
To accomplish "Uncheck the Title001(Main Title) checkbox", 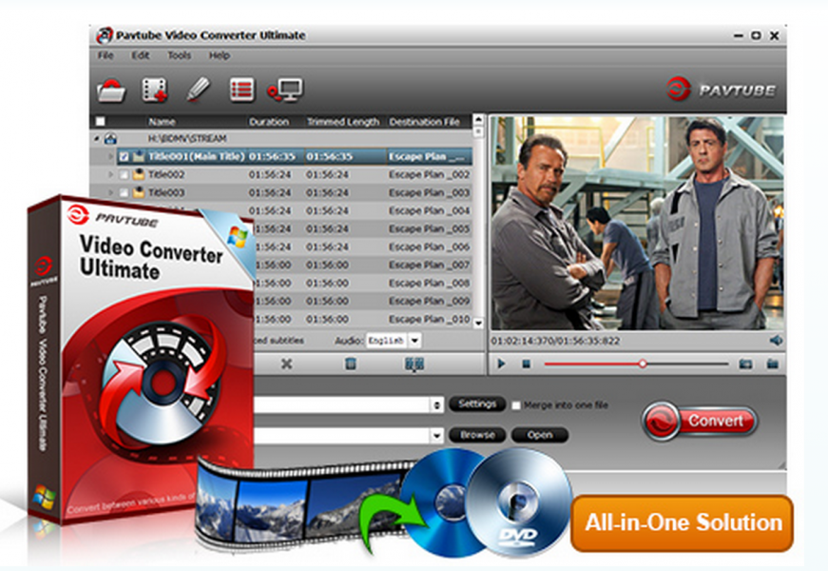I will point(124,156).
